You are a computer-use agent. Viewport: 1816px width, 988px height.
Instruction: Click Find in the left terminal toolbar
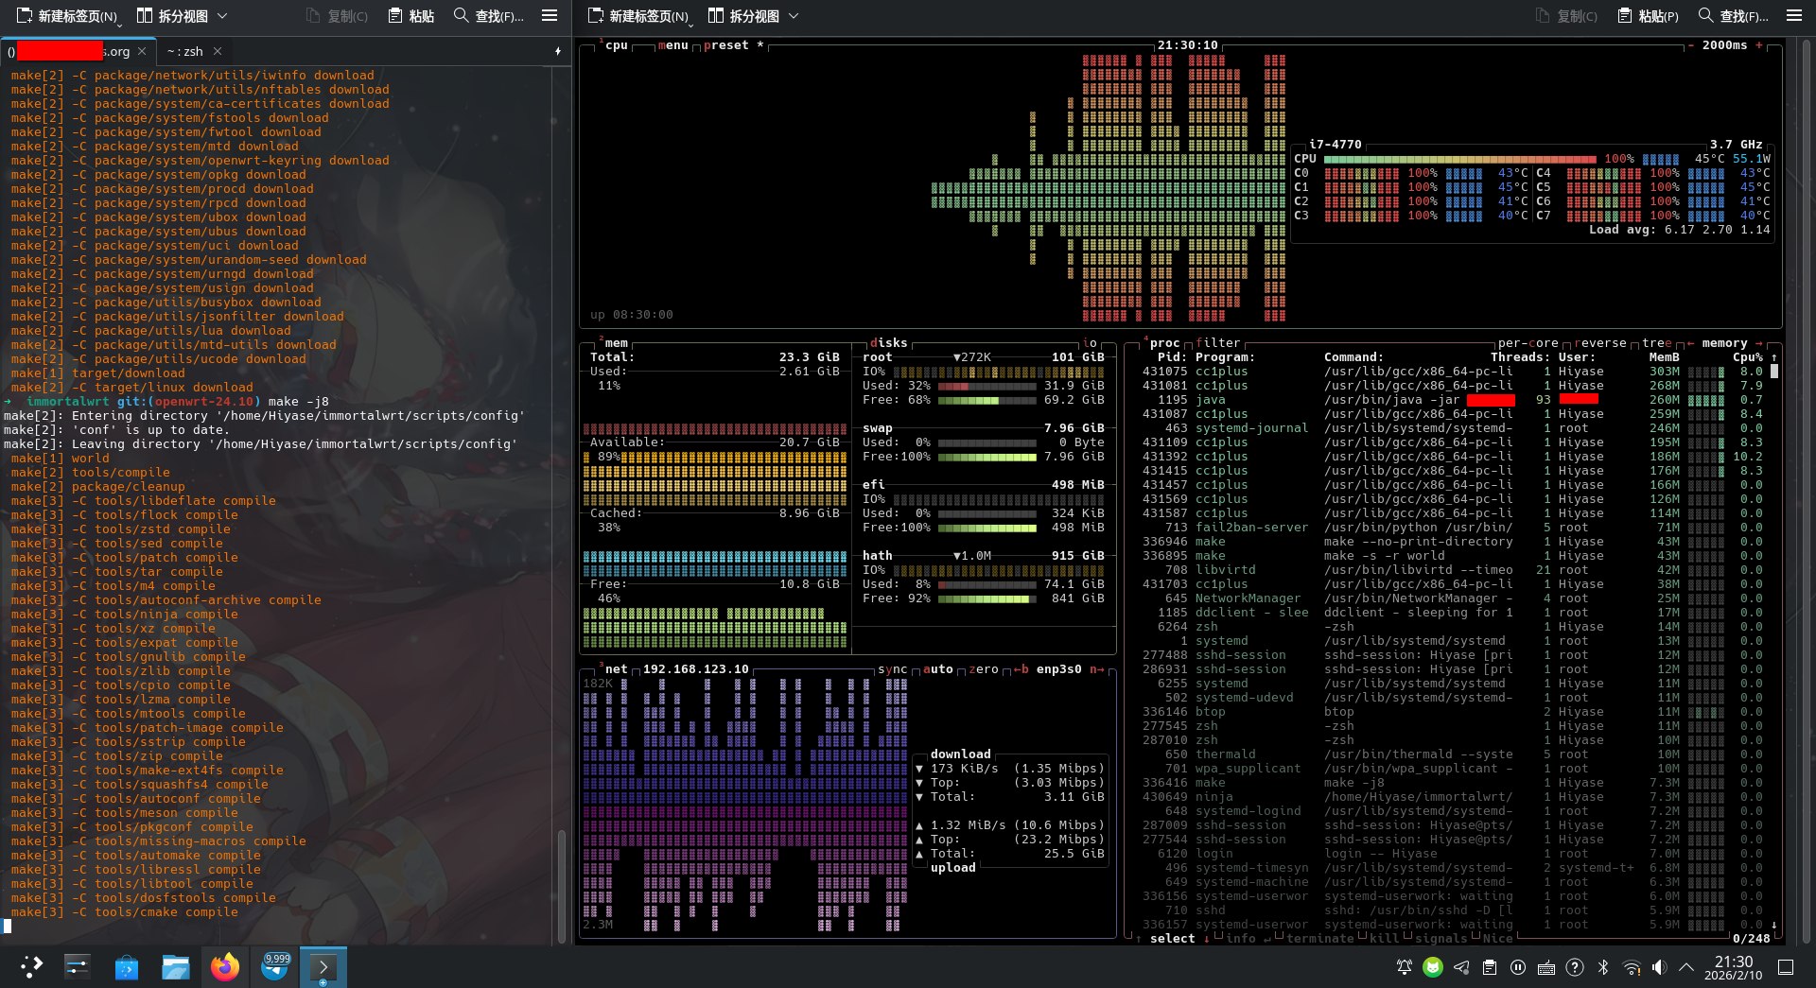(489, 16)
